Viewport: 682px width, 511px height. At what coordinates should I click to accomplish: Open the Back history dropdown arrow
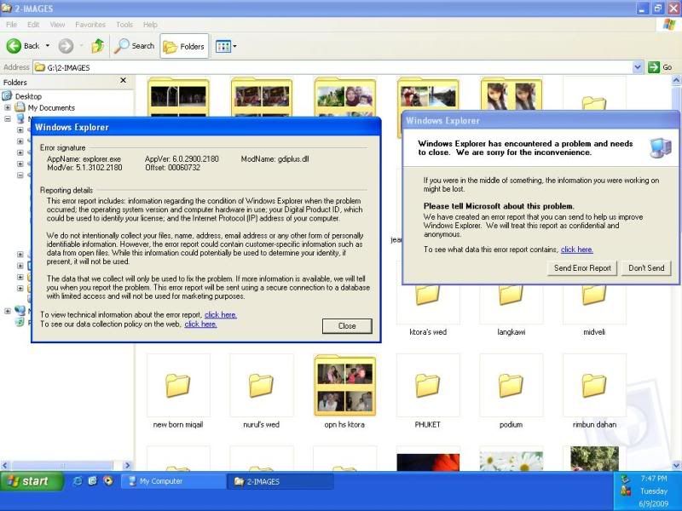[x=48, y=46]
